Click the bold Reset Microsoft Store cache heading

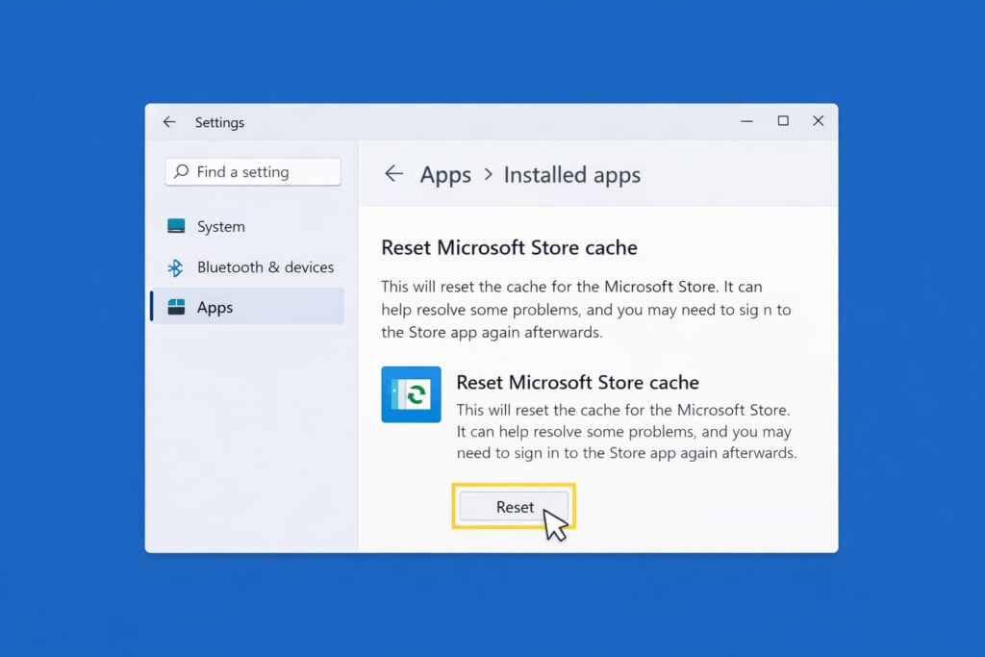click(509, 247)
